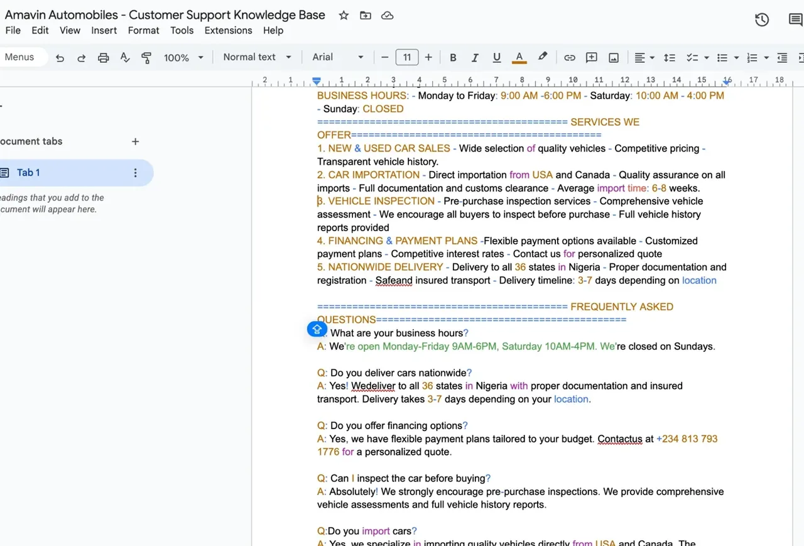This screenshot has width=804, height=546.
Task: Click the 'BUSINESS HOURS:' text
Action: point(362,96)
